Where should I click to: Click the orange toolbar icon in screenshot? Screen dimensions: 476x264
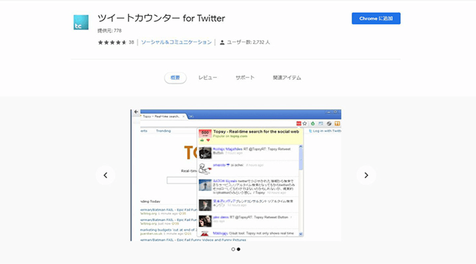pos(337,123)
